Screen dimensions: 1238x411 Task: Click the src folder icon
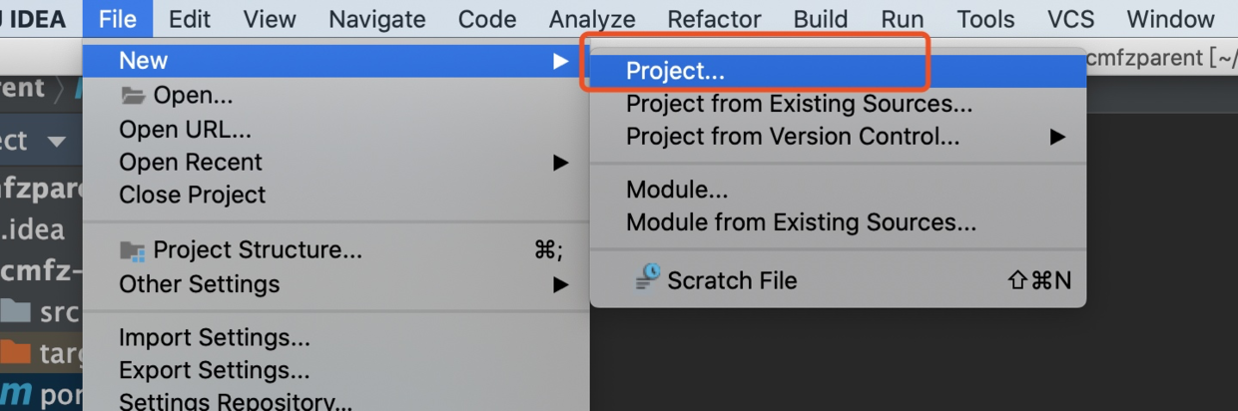(16, 312)
